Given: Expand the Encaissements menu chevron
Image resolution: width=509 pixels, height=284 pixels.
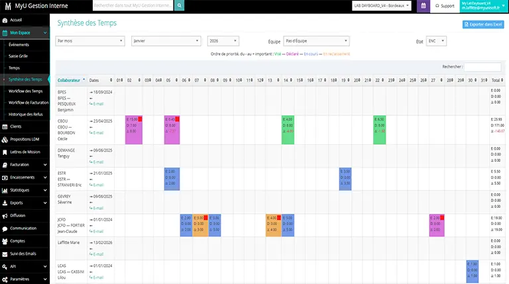Looking at the screenshot, I should click(x=45, y=177).
